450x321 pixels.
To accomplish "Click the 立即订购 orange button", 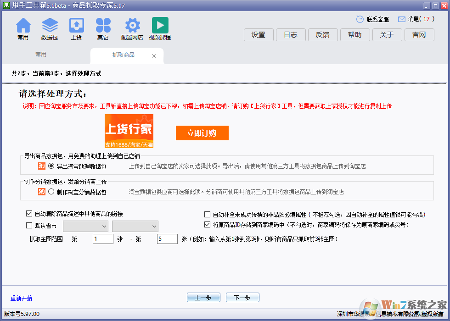I will click(202, 133).
